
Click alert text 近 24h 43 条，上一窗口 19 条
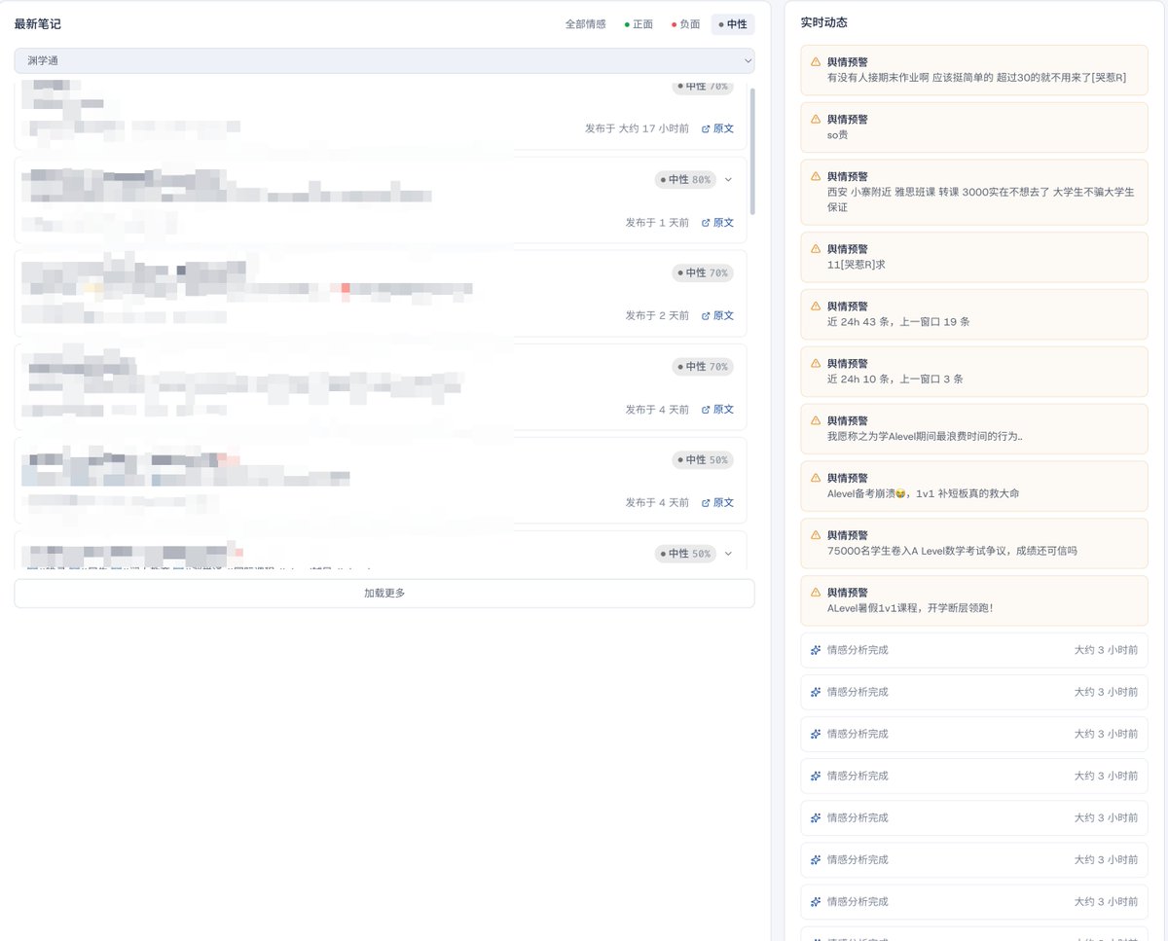(x=898, y=321)
